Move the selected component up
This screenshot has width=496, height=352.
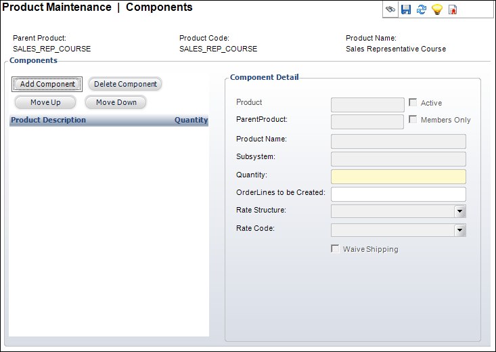point(45,103)
